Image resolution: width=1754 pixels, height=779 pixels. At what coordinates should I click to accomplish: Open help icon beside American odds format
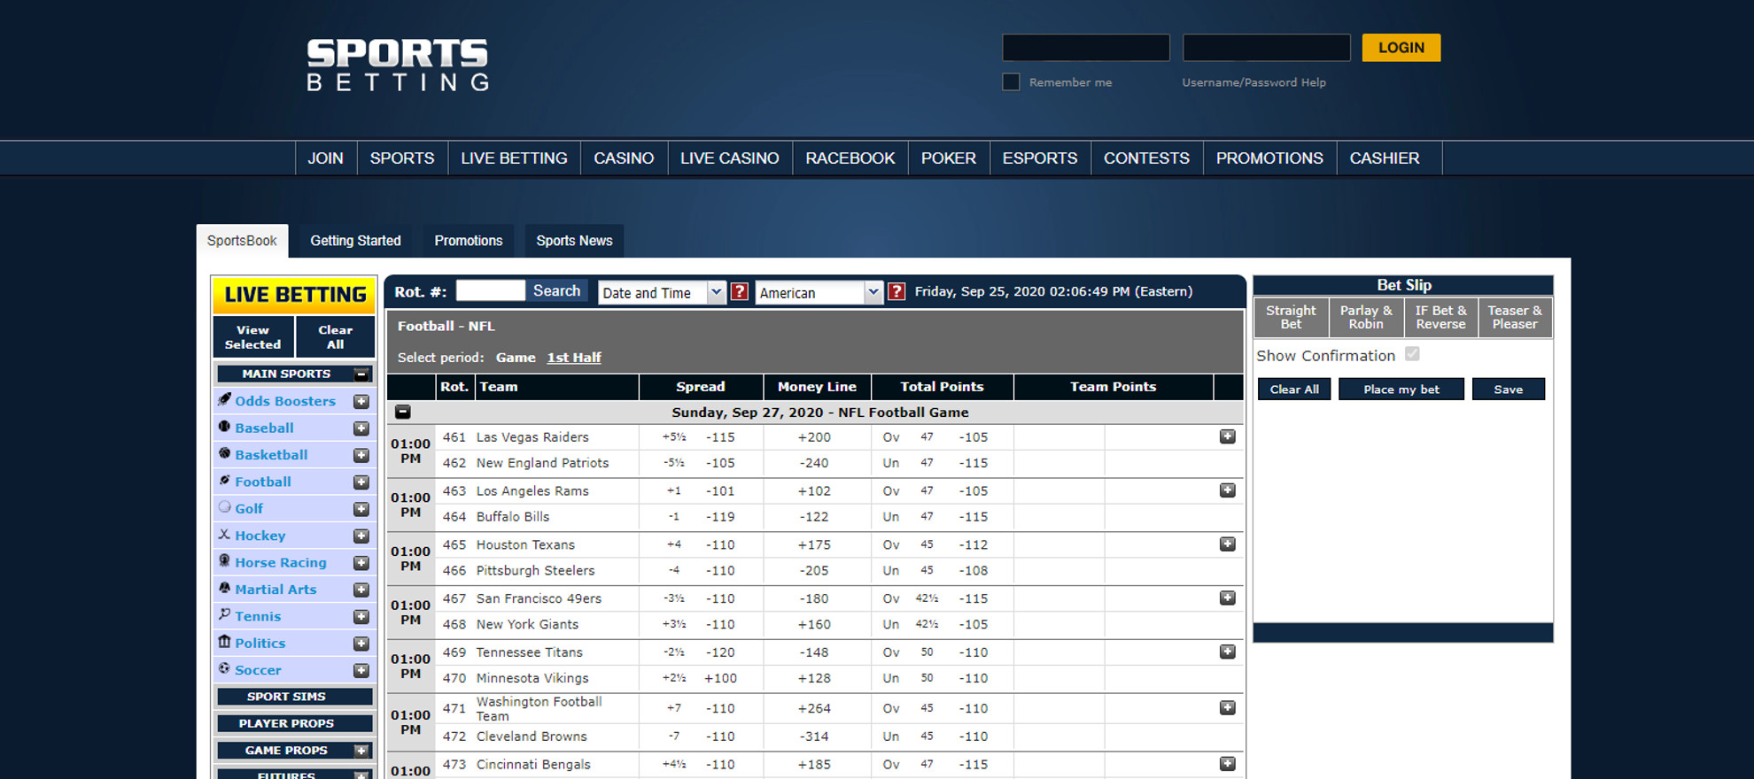[x=896, y=291]
